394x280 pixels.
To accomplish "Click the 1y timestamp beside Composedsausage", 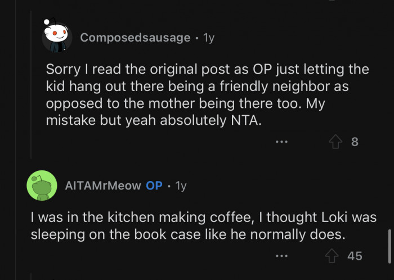I will coord(208,38).
